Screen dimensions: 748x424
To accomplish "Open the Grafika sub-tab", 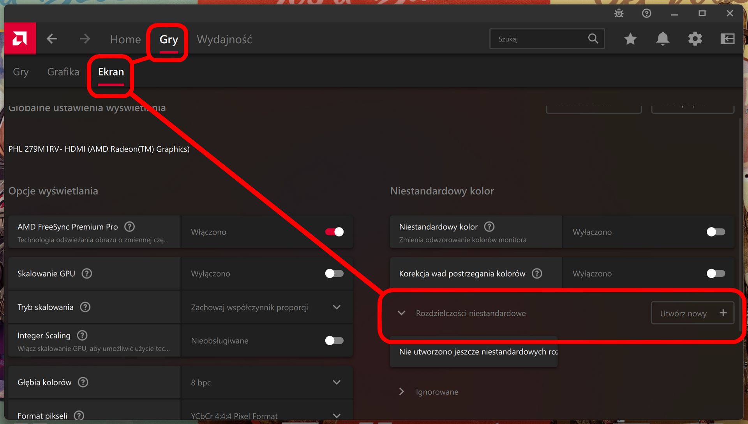I will (63, 72).
